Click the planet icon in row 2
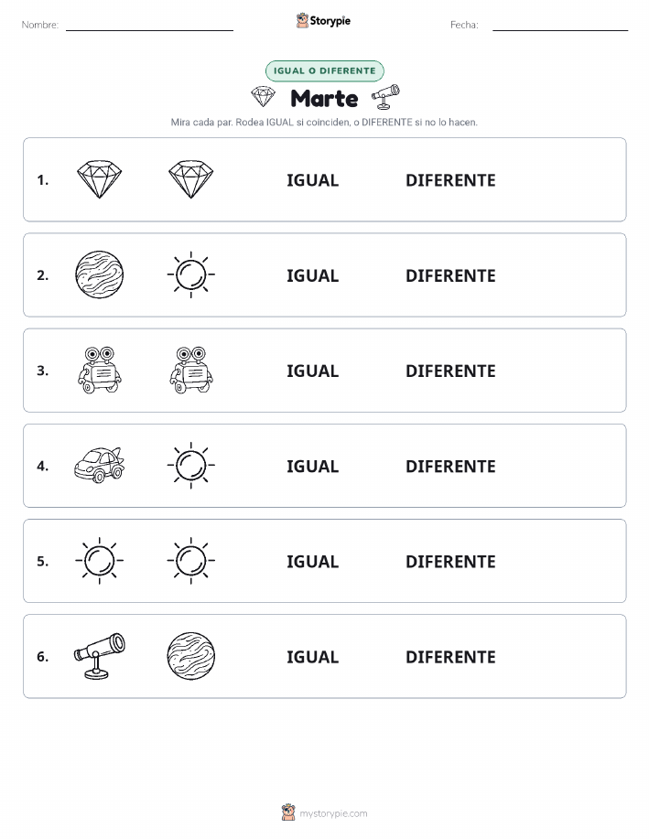Screen dimensions: 649x839 pyautogui.click(x=100, y=274)
